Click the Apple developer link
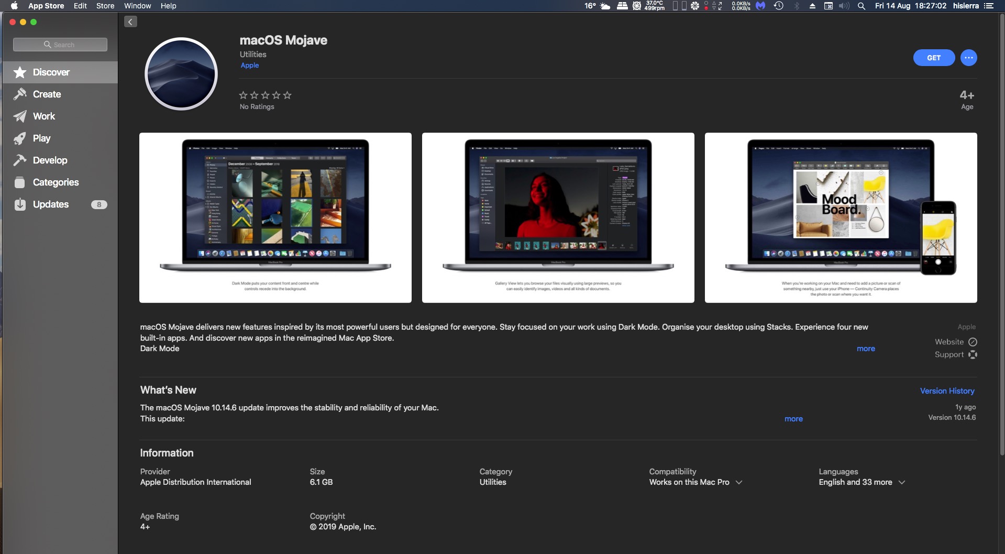 (249, 66)
